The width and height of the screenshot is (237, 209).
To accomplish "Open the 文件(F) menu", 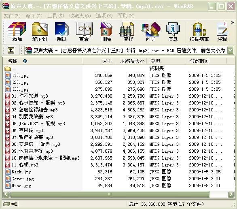I will pyautogui.click(x=12, y=15).
